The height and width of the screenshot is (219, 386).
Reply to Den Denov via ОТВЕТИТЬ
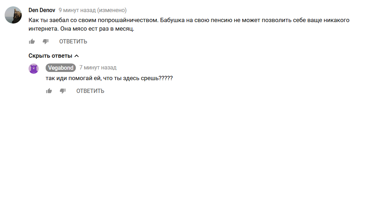pyautogui.click(x=73, y=42)
